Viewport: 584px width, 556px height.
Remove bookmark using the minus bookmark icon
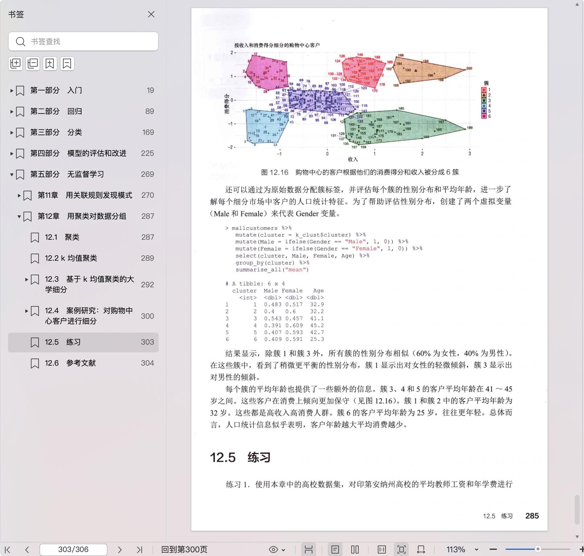click(67, 64)
